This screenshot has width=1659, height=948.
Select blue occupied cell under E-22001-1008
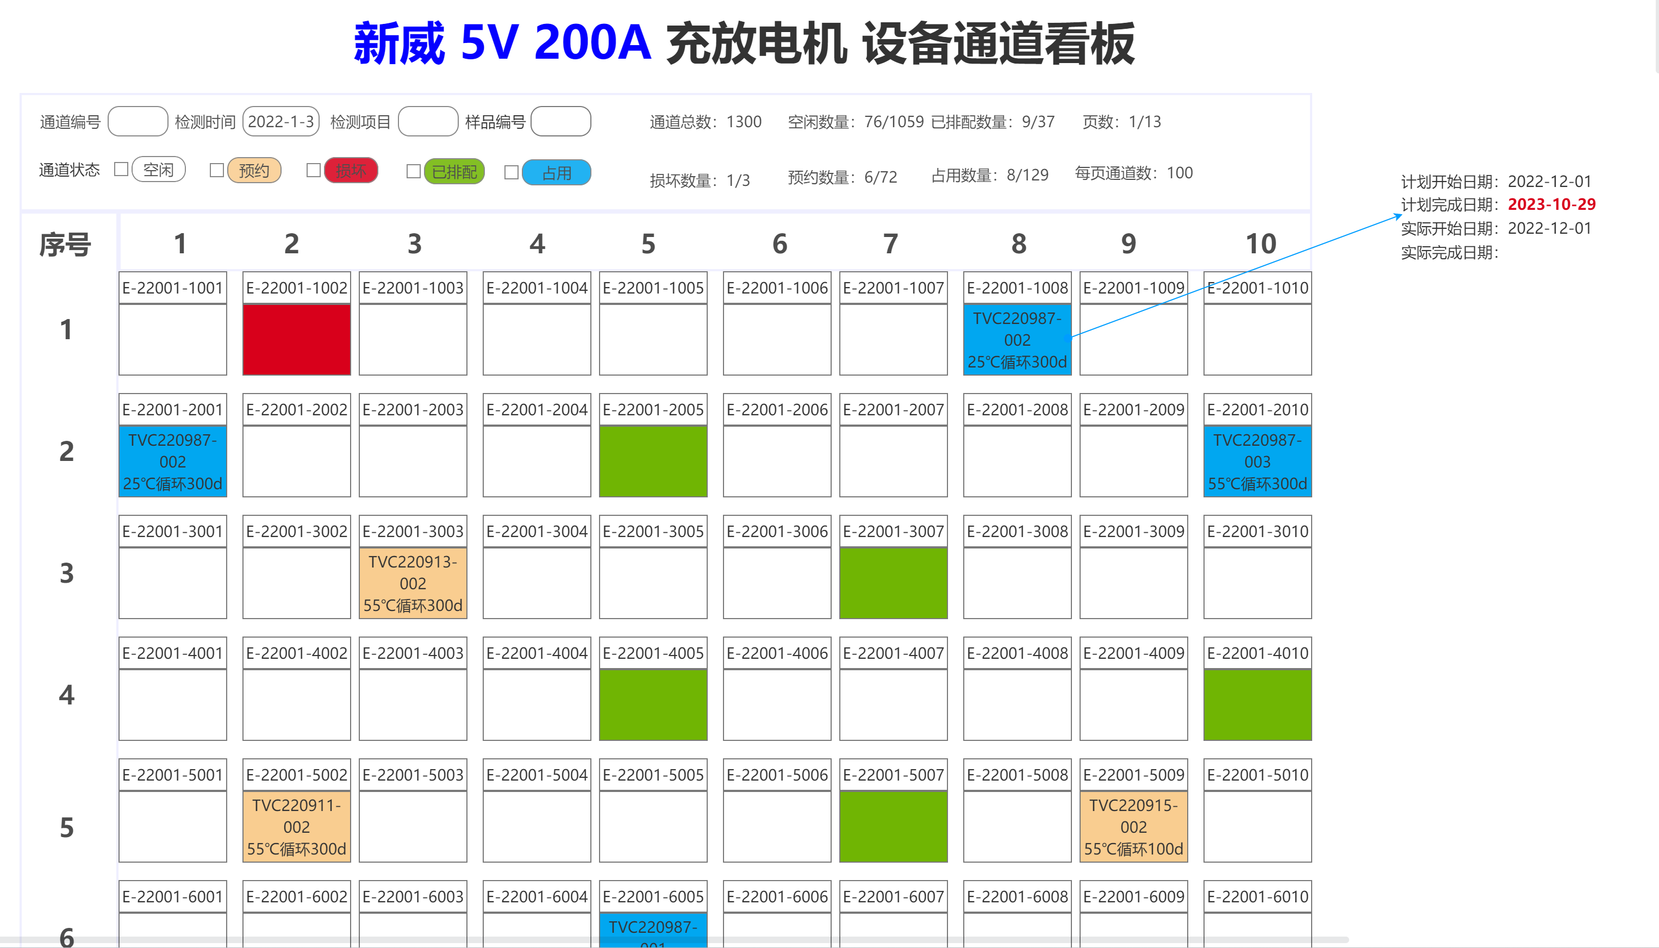pos(1016,339)
